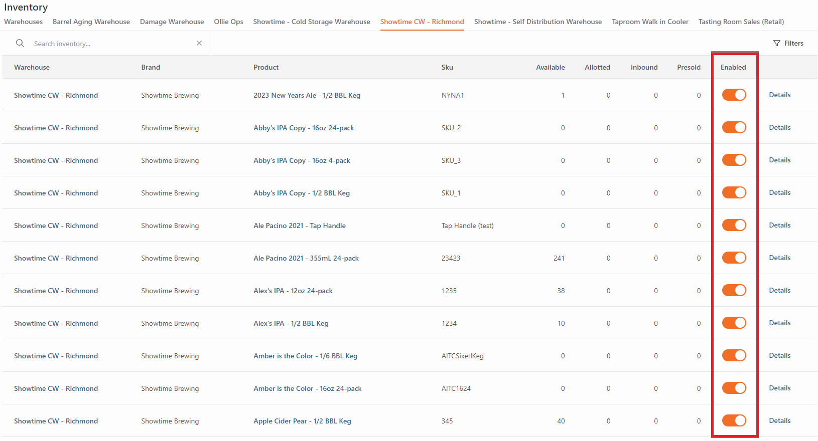
Task: Sort by the Product column header
Action: click(266, 67)
